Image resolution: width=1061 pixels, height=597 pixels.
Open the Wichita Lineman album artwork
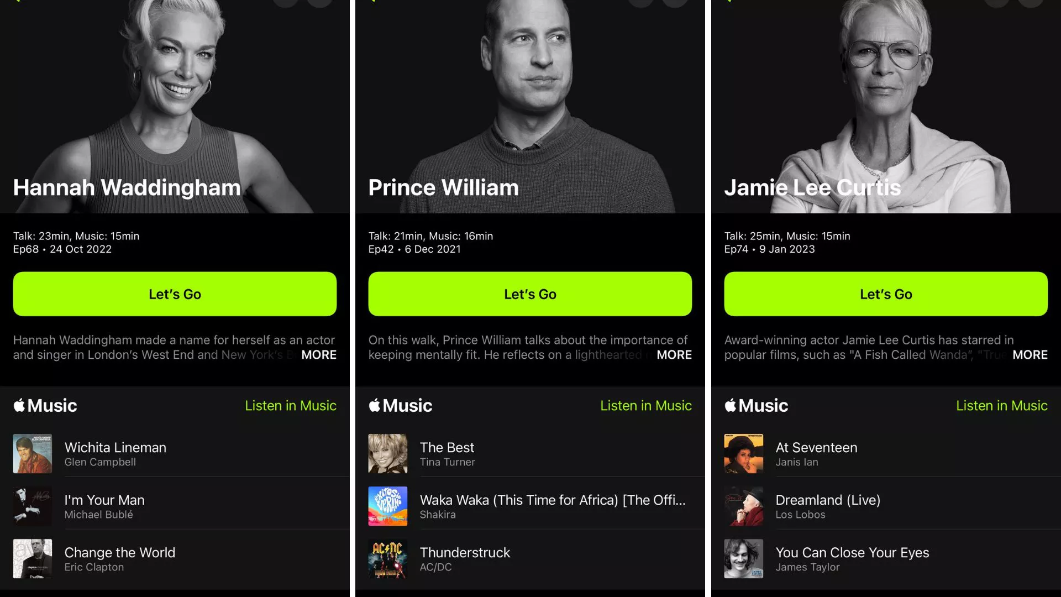click(x=33, y=453)
